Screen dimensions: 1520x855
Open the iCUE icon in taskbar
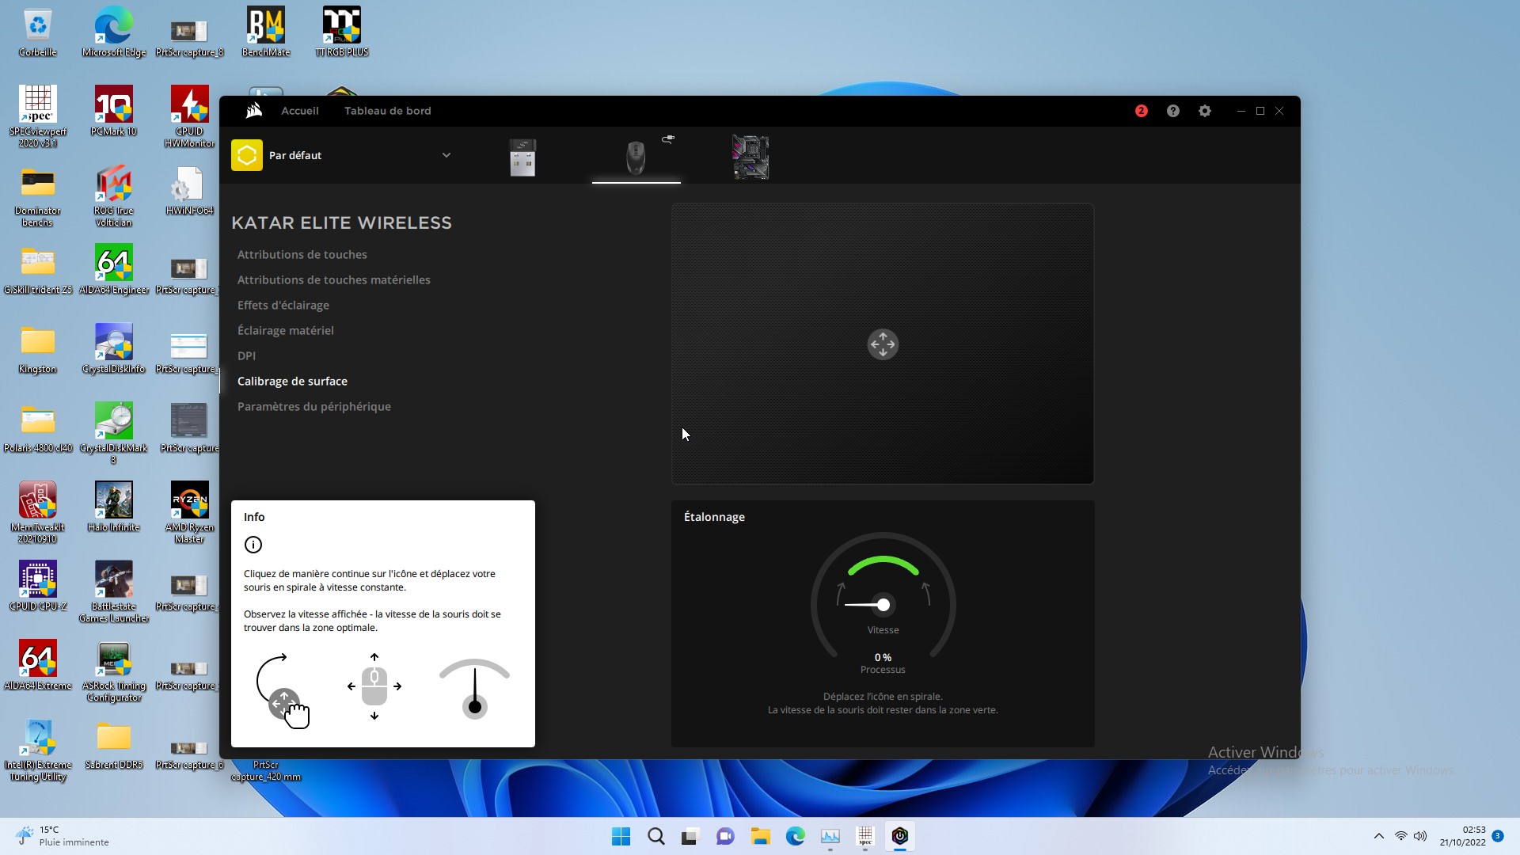pos(899,836)
